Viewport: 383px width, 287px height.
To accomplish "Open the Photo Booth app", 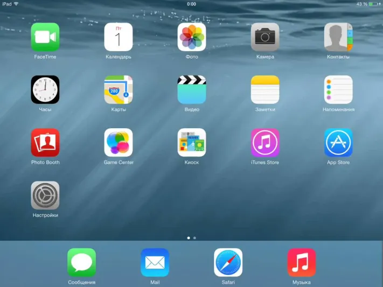I will click(45, 142).
